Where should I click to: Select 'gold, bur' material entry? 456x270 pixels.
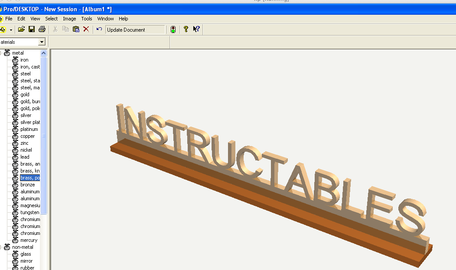[30, 101]
